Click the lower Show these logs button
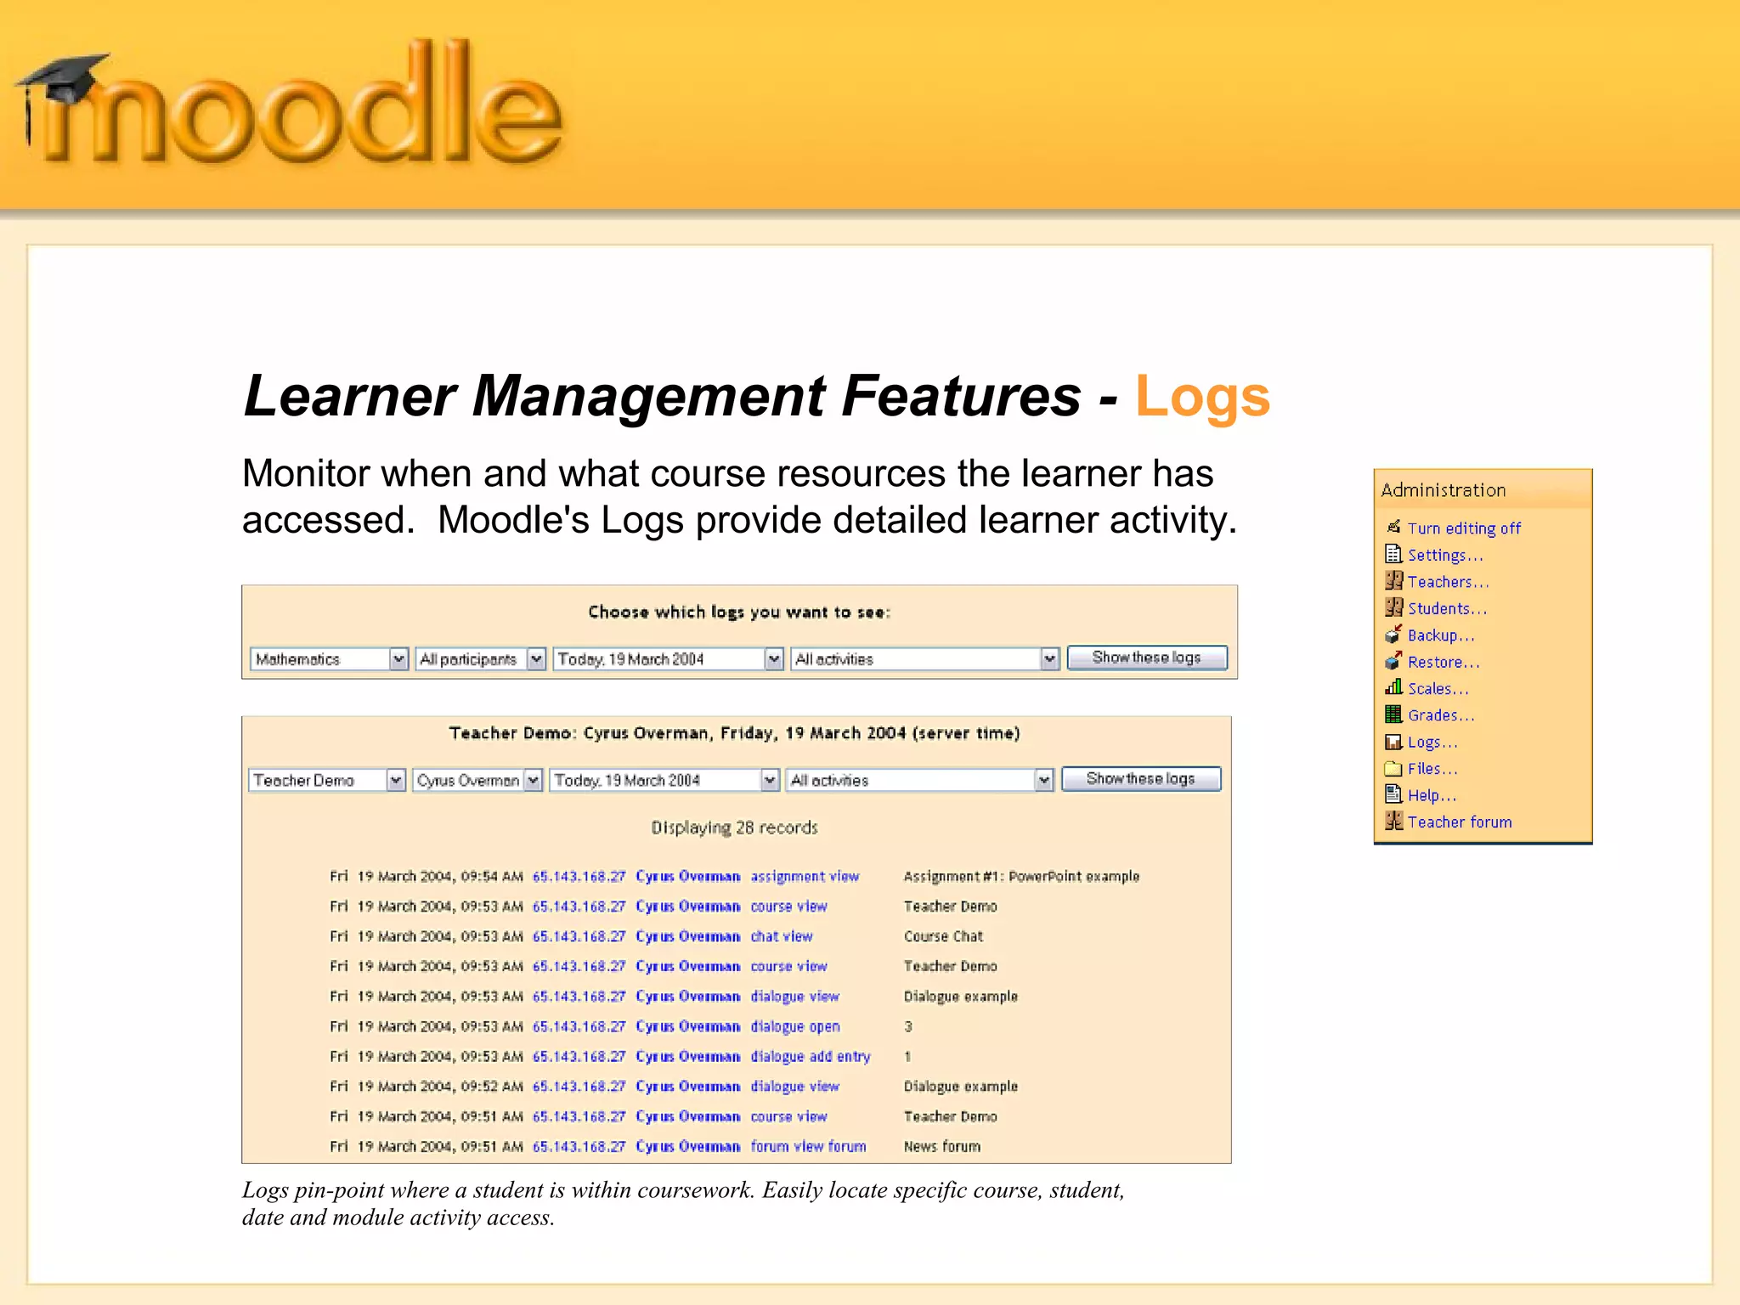 click(1141, 779)
